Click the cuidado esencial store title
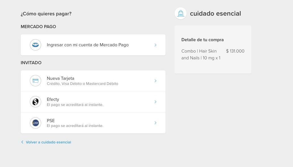This screenshot has width=293, height=167. click(215, 13)
